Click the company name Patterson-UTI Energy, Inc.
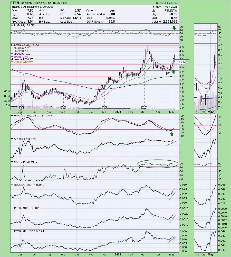The image size is (231, 257). pos(36,3)
